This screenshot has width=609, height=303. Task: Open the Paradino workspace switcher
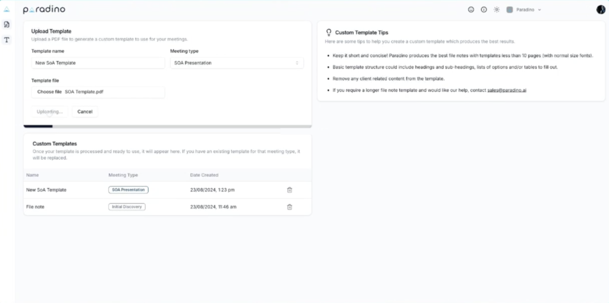pyautogui.click(x=524, y=10)
